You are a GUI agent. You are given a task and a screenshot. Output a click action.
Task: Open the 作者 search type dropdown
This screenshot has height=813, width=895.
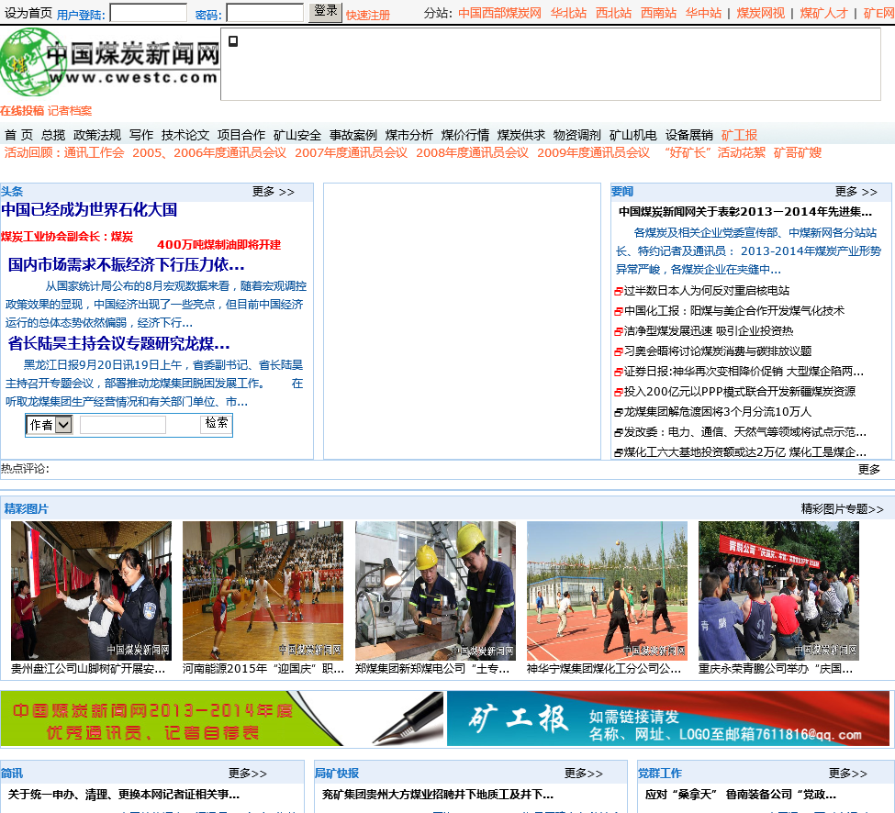click(50, 425)
